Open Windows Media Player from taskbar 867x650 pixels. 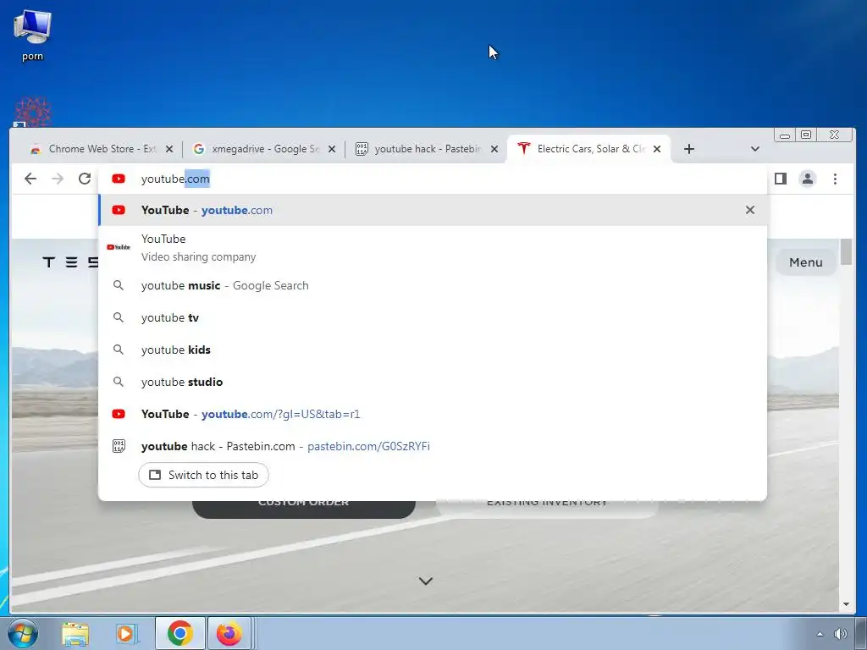(126, 633)
